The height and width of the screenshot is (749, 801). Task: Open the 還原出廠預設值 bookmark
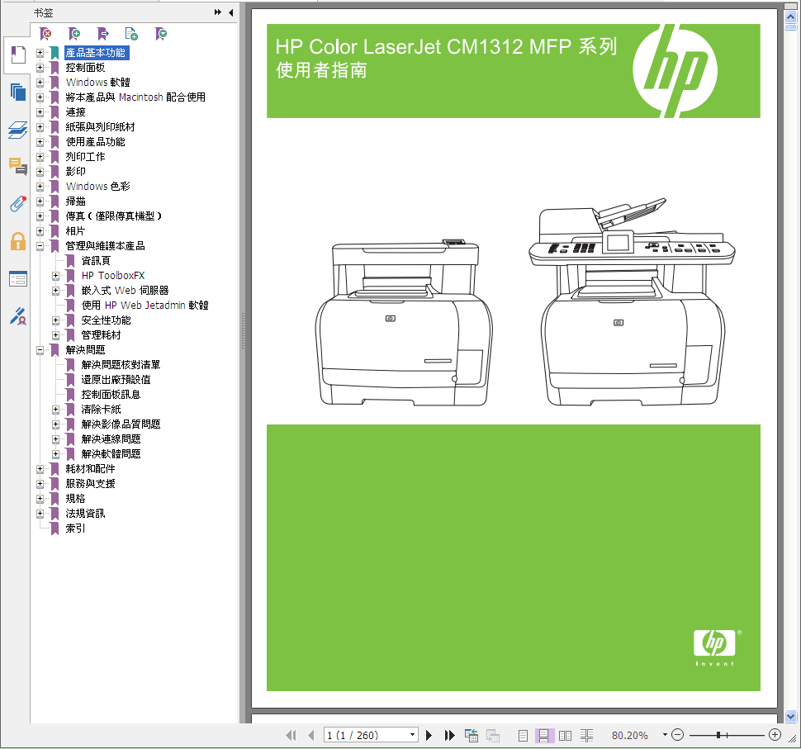(116, 380)
